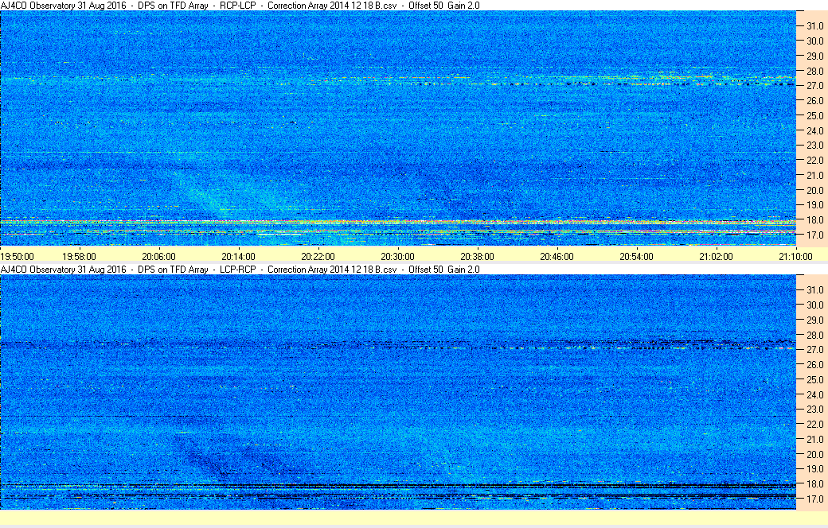This screenshot has width=828, height=528.
Task: Click the 30.0 frequency label on LCP-RCP chart
Action: (814, 305)
